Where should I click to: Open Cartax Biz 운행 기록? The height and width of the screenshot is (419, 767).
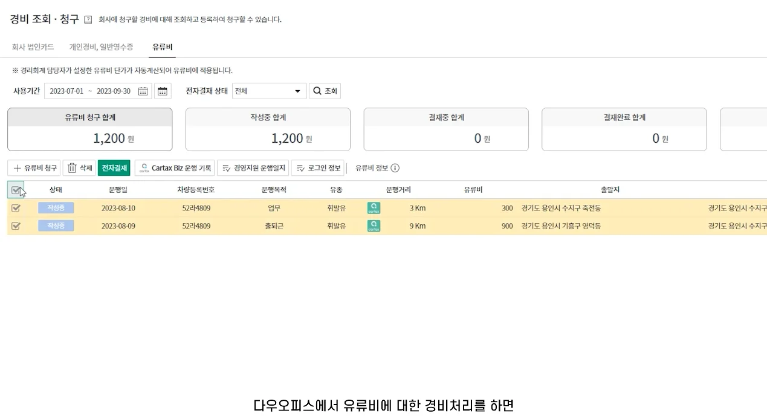[175, 168]
